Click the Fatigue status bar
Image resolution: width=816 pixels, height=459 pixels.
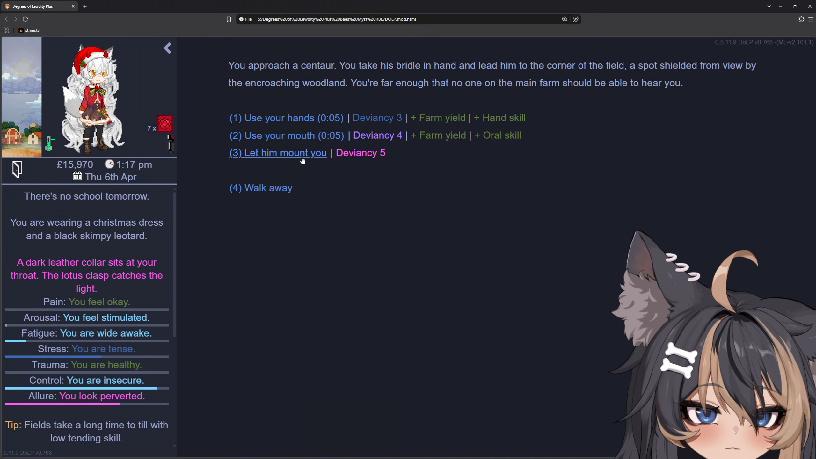87,341
